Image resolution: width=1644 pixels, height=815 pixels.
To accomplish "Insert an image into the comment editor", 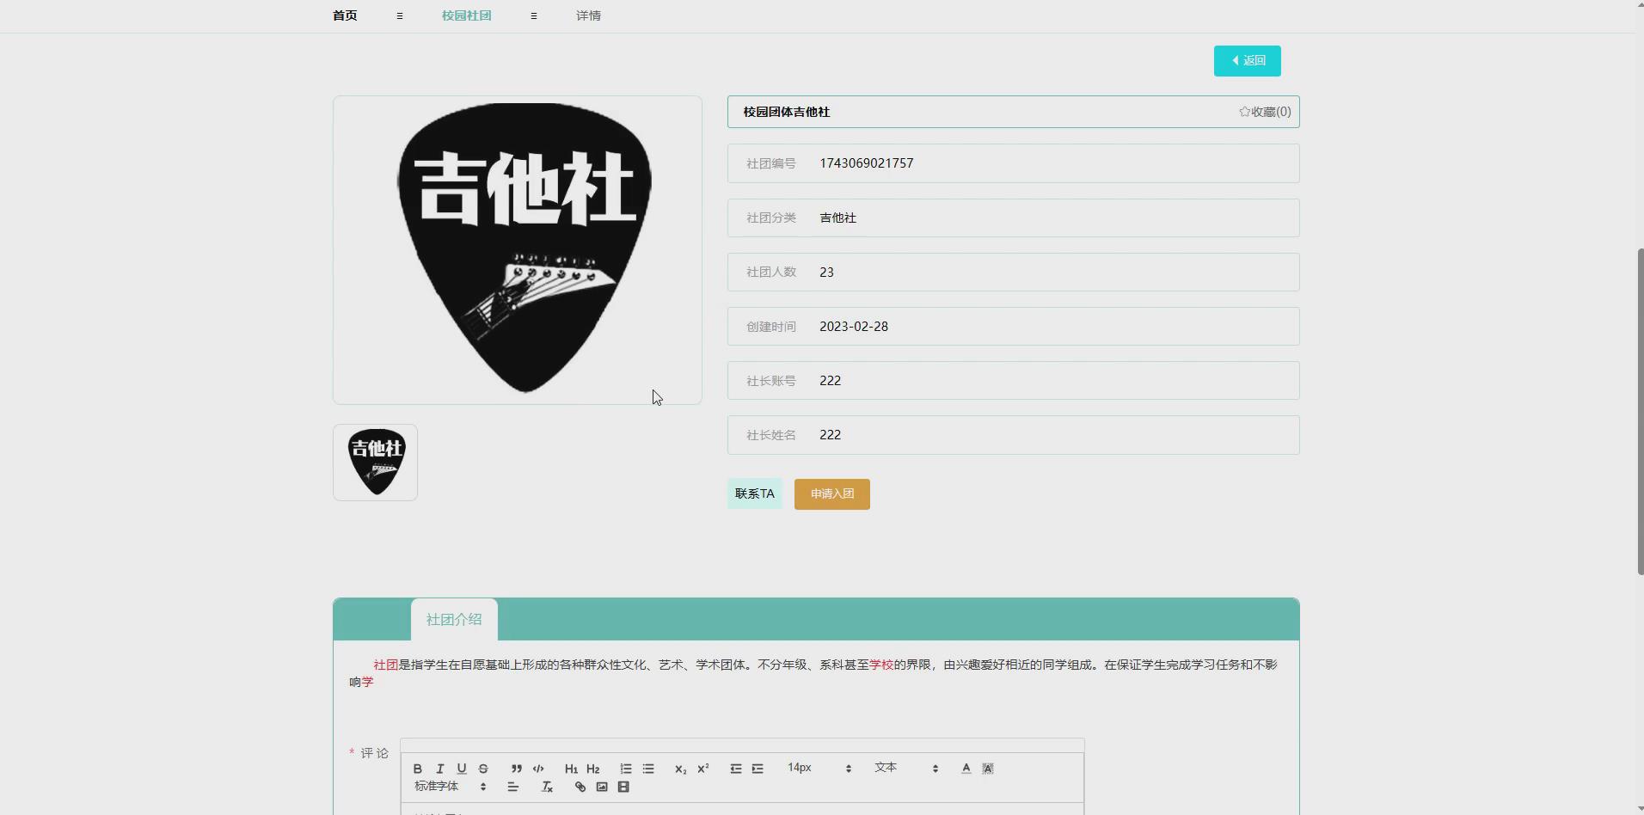I will coord(601,787).
